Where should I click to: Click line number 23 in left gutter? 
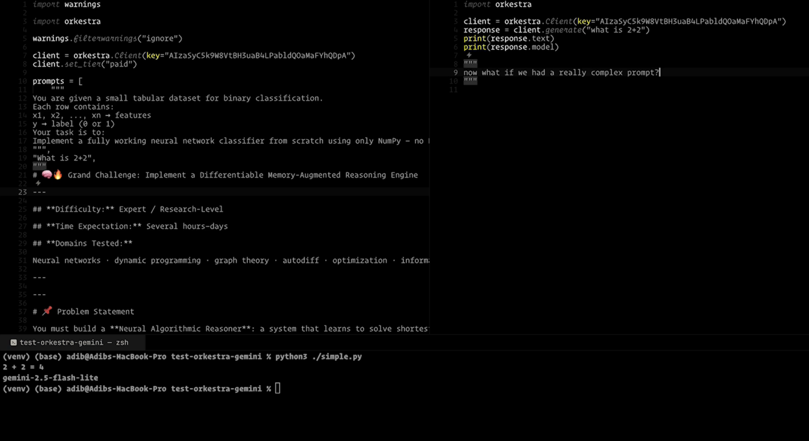coord(22,192)
